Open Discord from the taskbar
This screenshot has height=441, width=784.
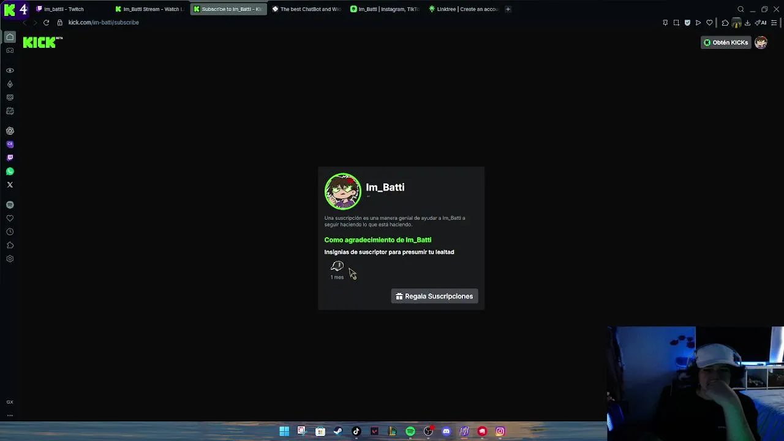point(447,432)
